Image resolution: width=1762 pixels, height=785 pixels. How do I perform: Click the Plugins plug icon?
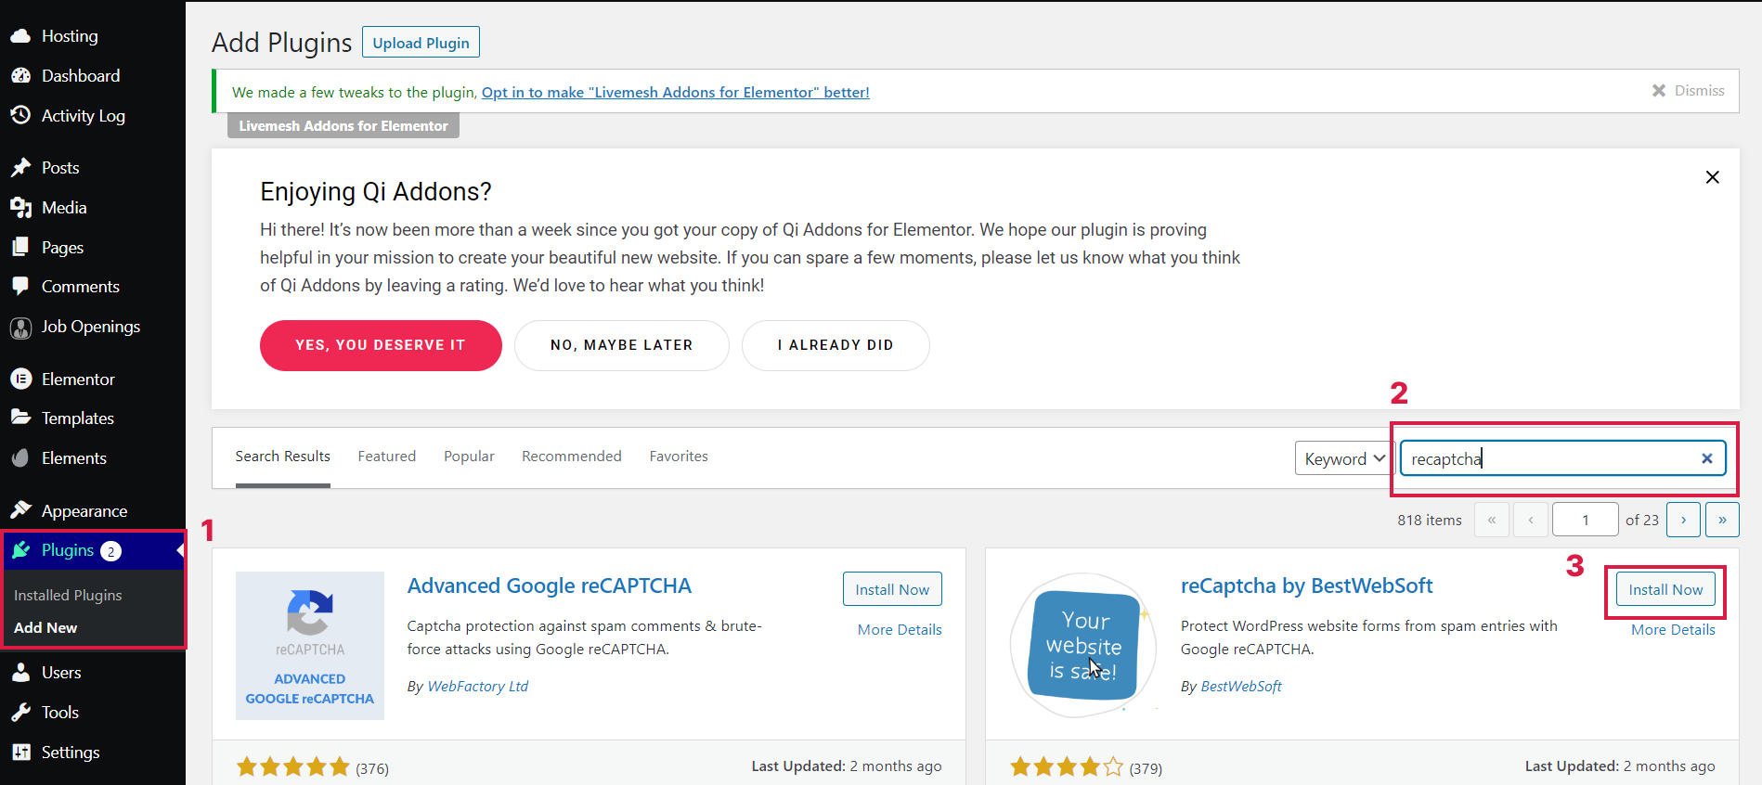20,550
